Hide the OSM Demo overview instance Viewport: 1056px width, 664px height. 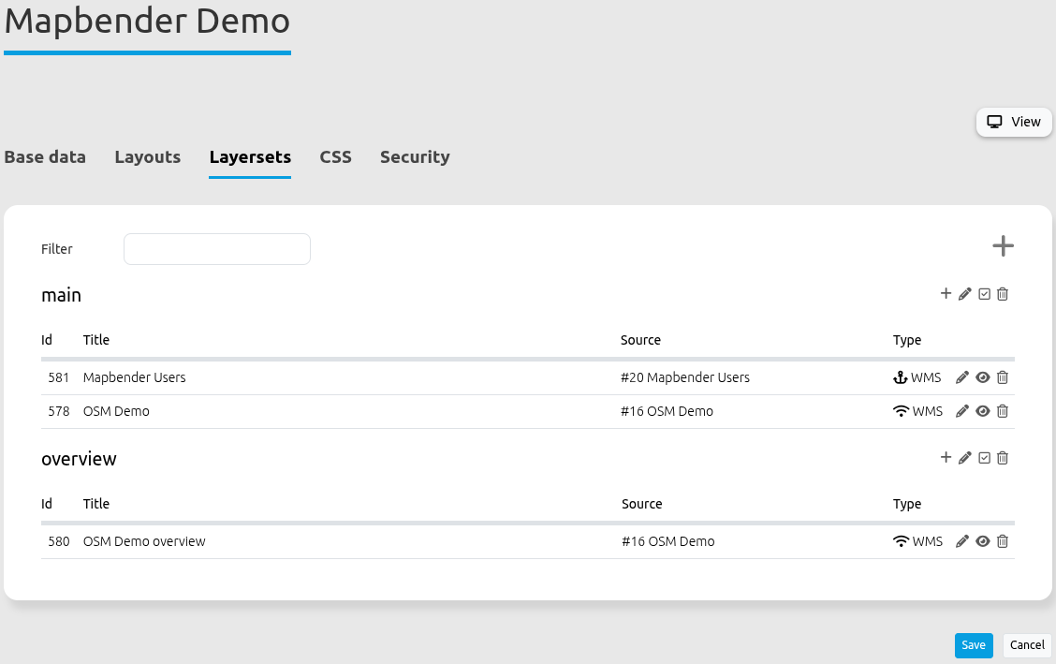click(983, 541)
